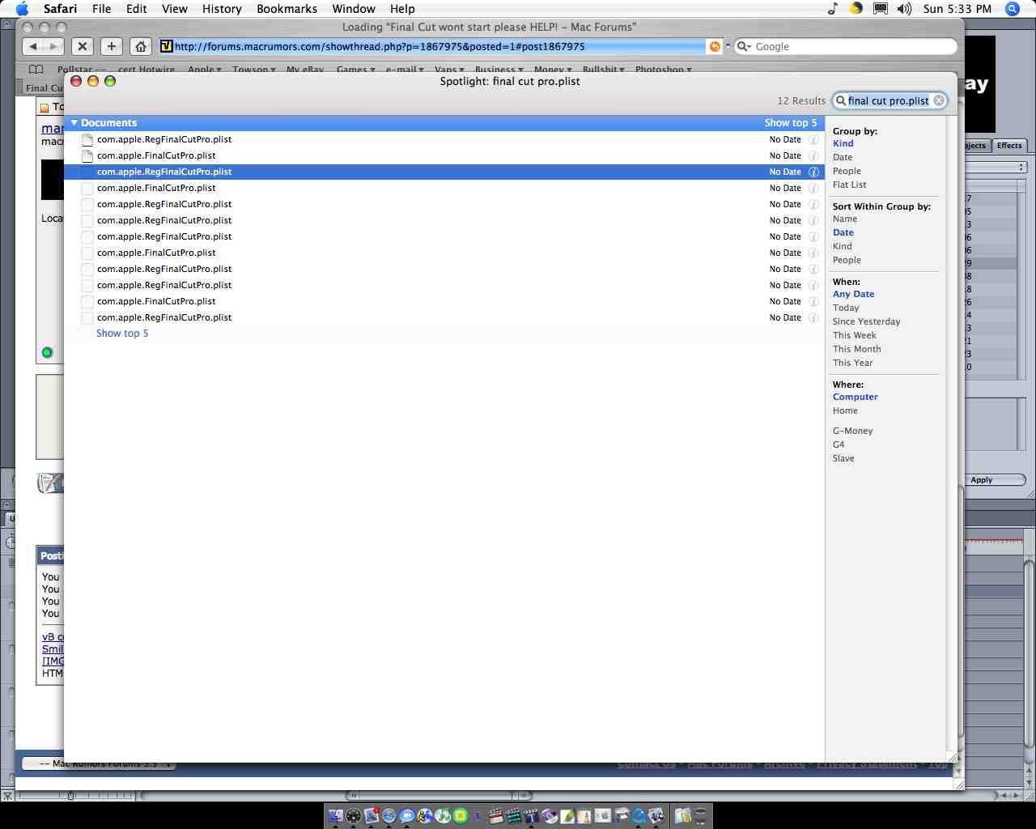Open Finder from the Dock
This screenshot has height=829, width=1036.
(x=336, y=815)
